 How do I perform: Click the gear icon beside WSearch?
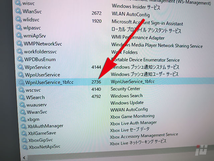22,97
